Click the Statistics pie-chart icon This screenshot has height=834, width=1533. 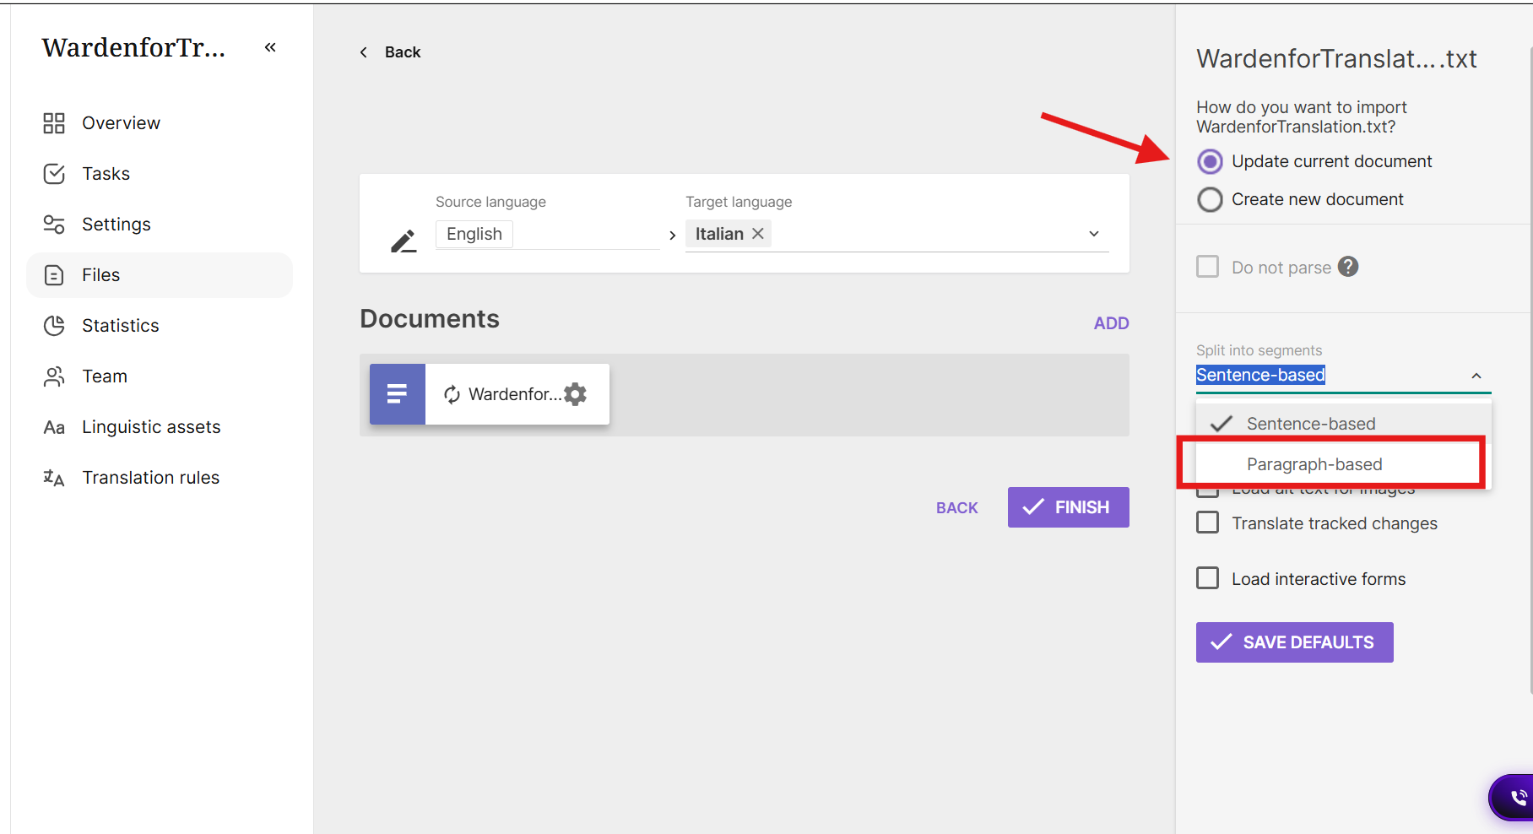pyautogui.click(x=54, y=326)
